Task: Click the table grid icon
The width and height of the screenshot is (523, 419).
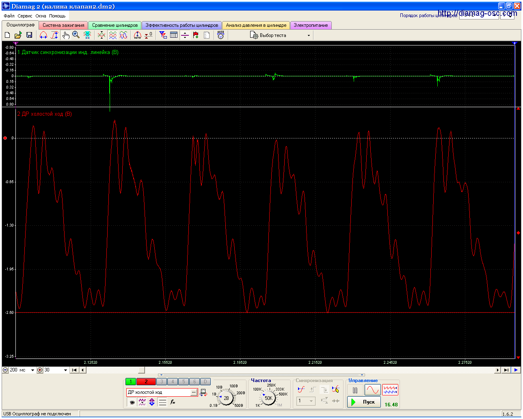Action: tap(174, 35)
